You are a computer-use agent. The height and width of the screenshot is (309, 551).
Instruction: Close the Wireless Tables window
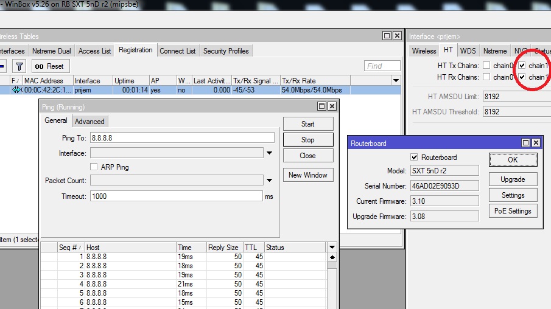coord(397,35)
